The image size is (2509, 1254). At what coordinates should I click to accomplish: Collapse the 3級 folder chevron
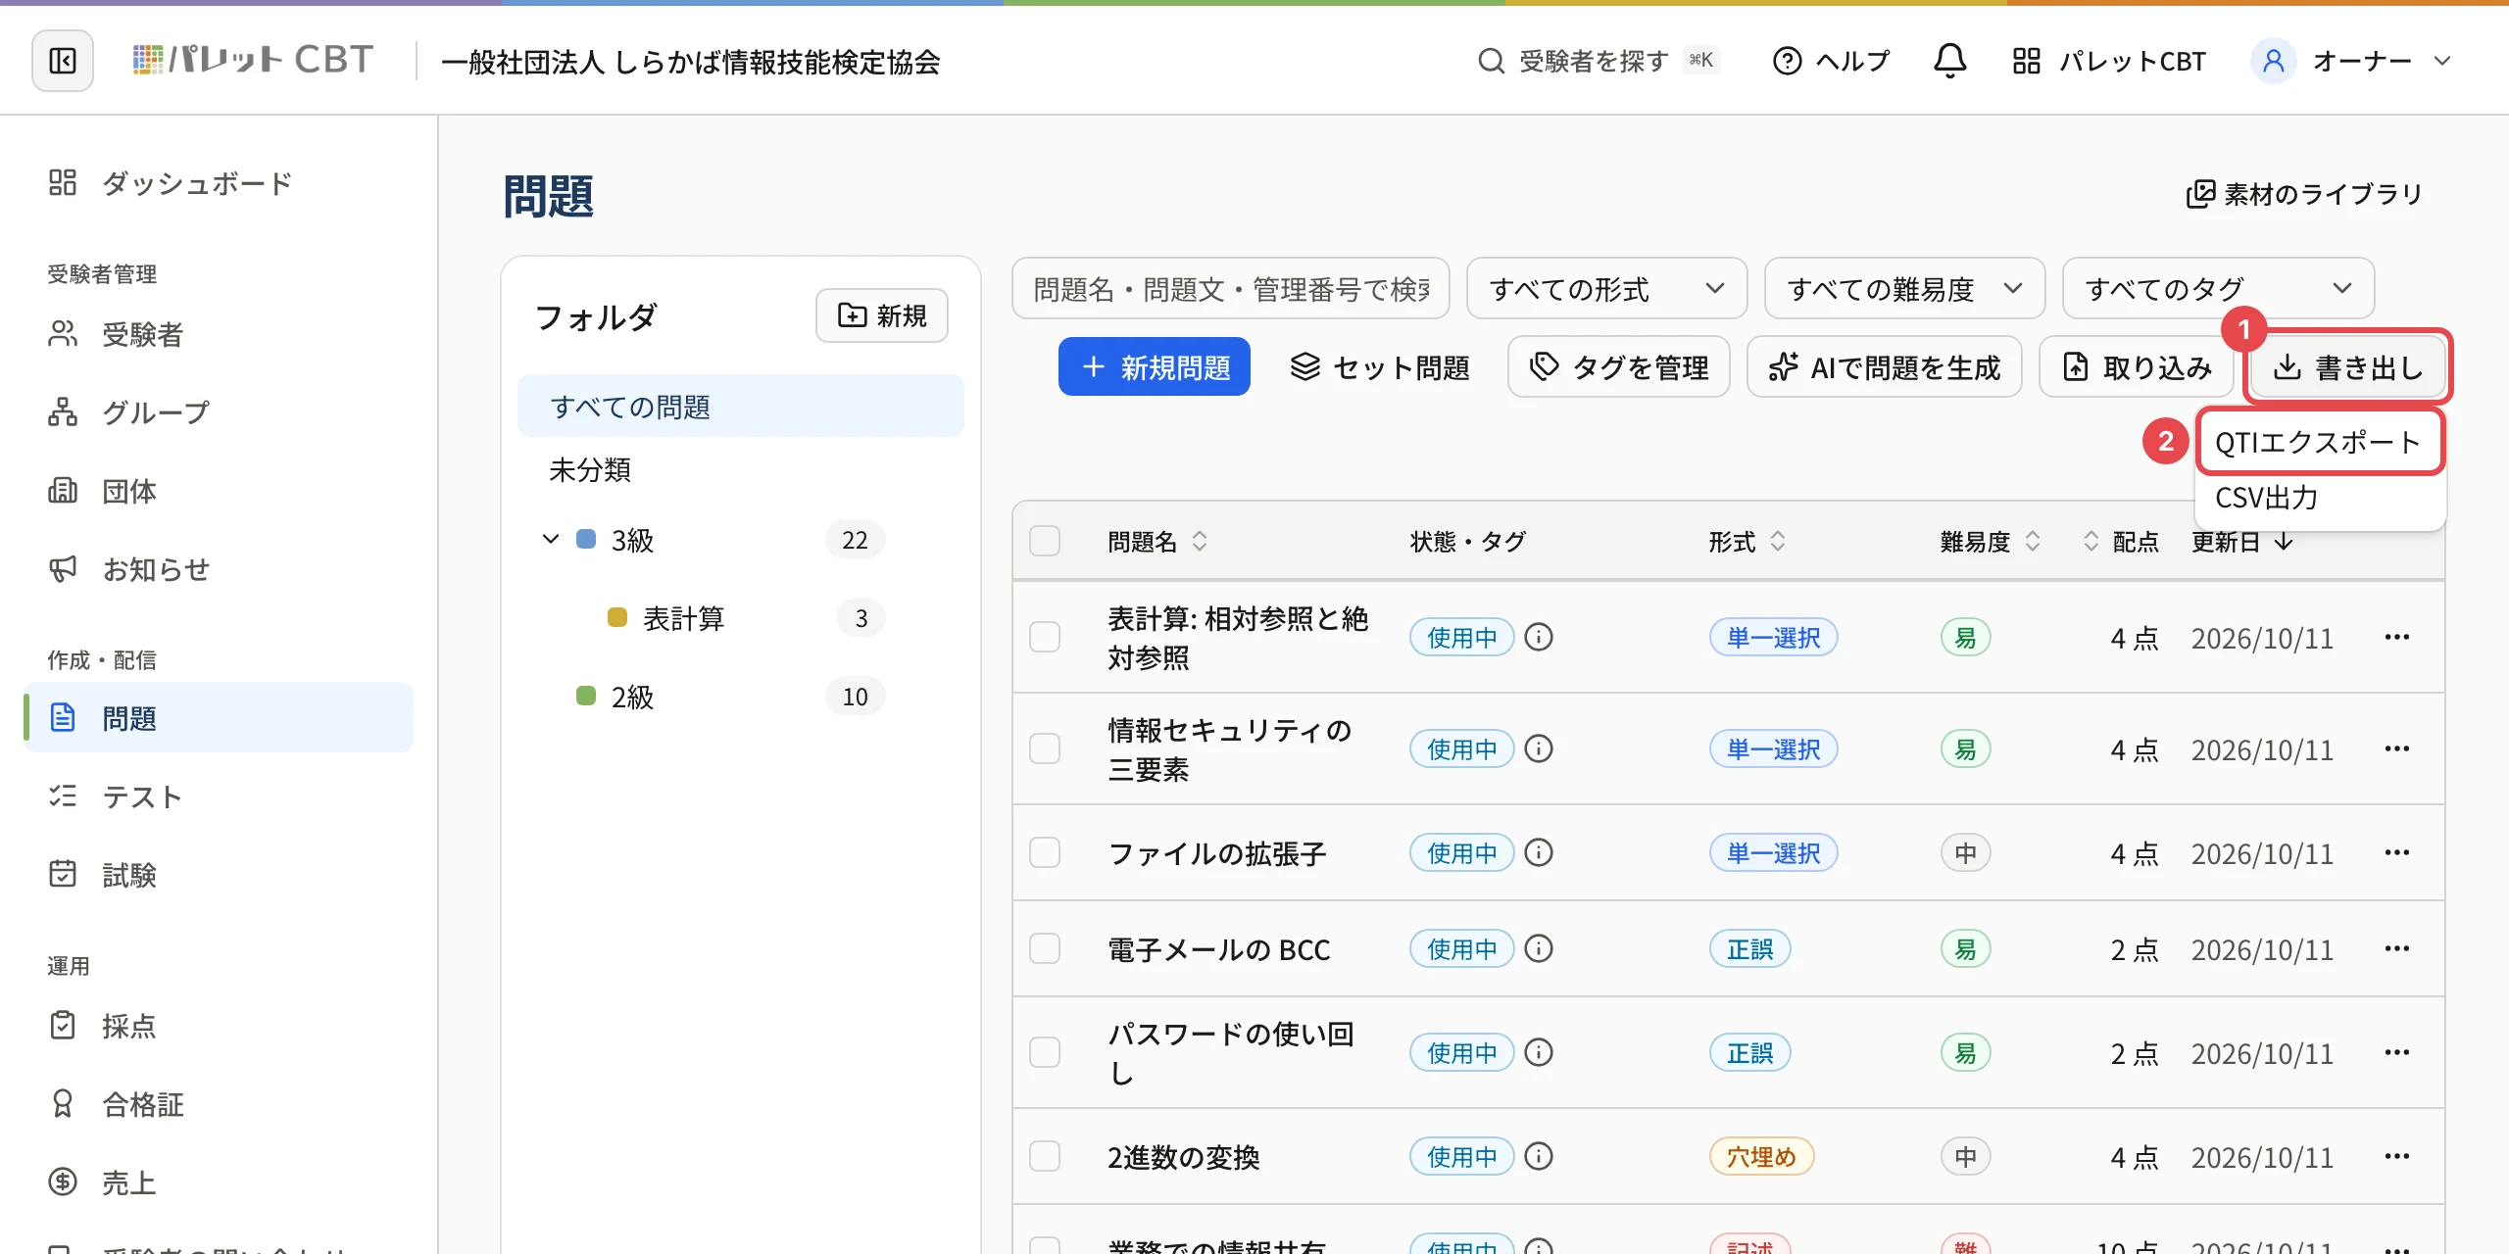[551, 539]
